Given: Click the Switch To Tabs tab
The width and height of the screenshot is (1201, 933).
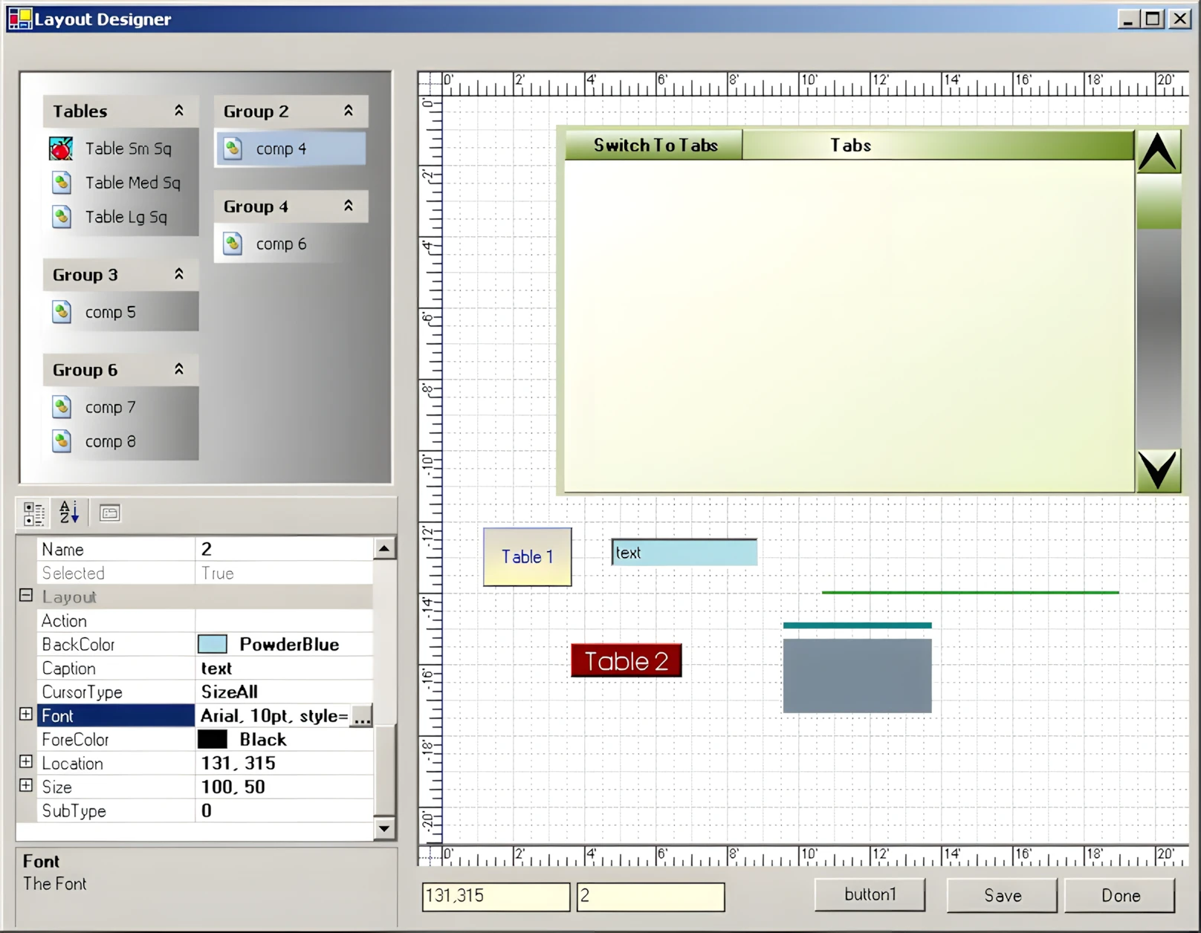Looking at the screenshot, I should tap(655, 146).
